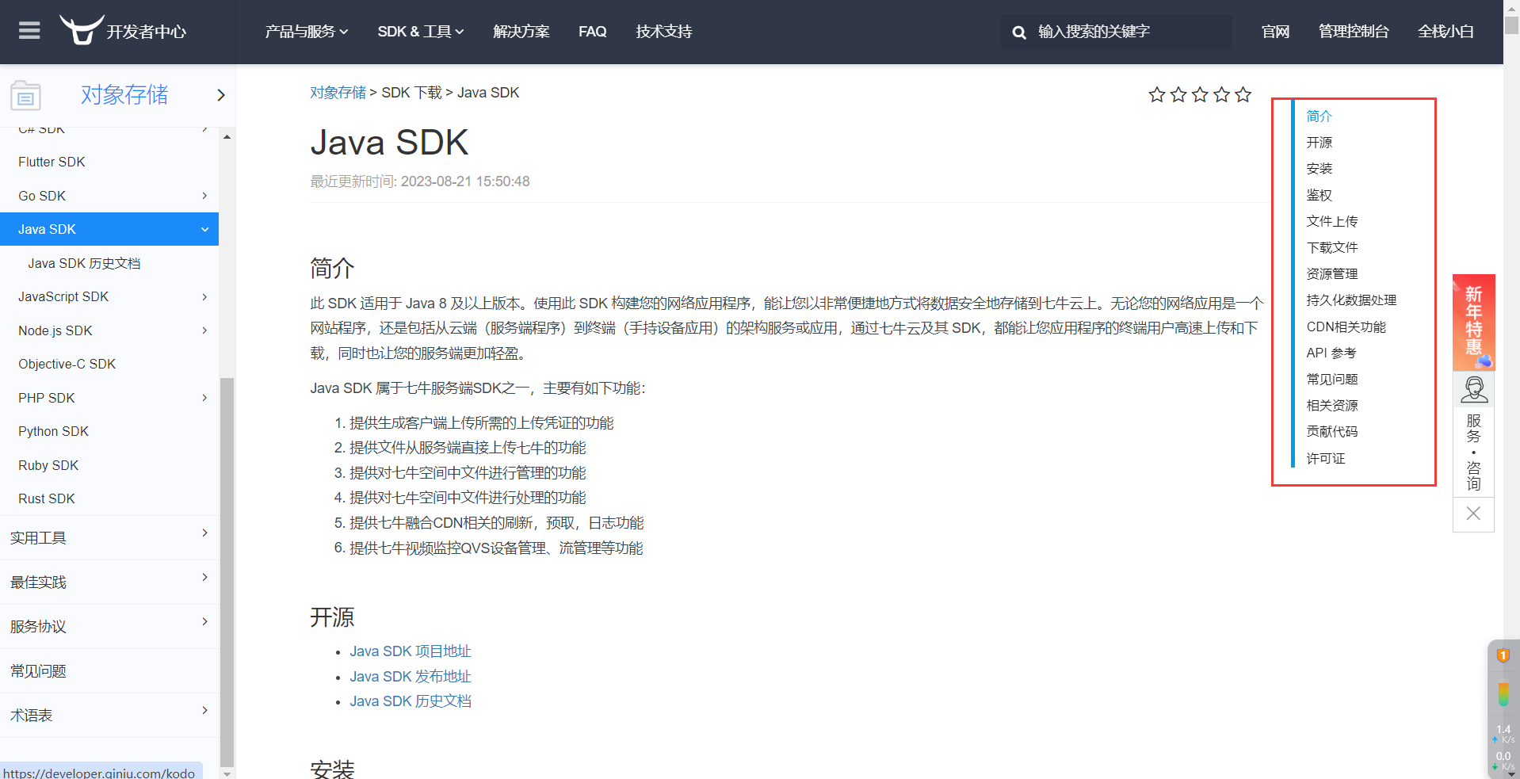Click the sidebar vertical scrollbar thumb
This screenshot has width=1520, height=779.
pos(227,571)
